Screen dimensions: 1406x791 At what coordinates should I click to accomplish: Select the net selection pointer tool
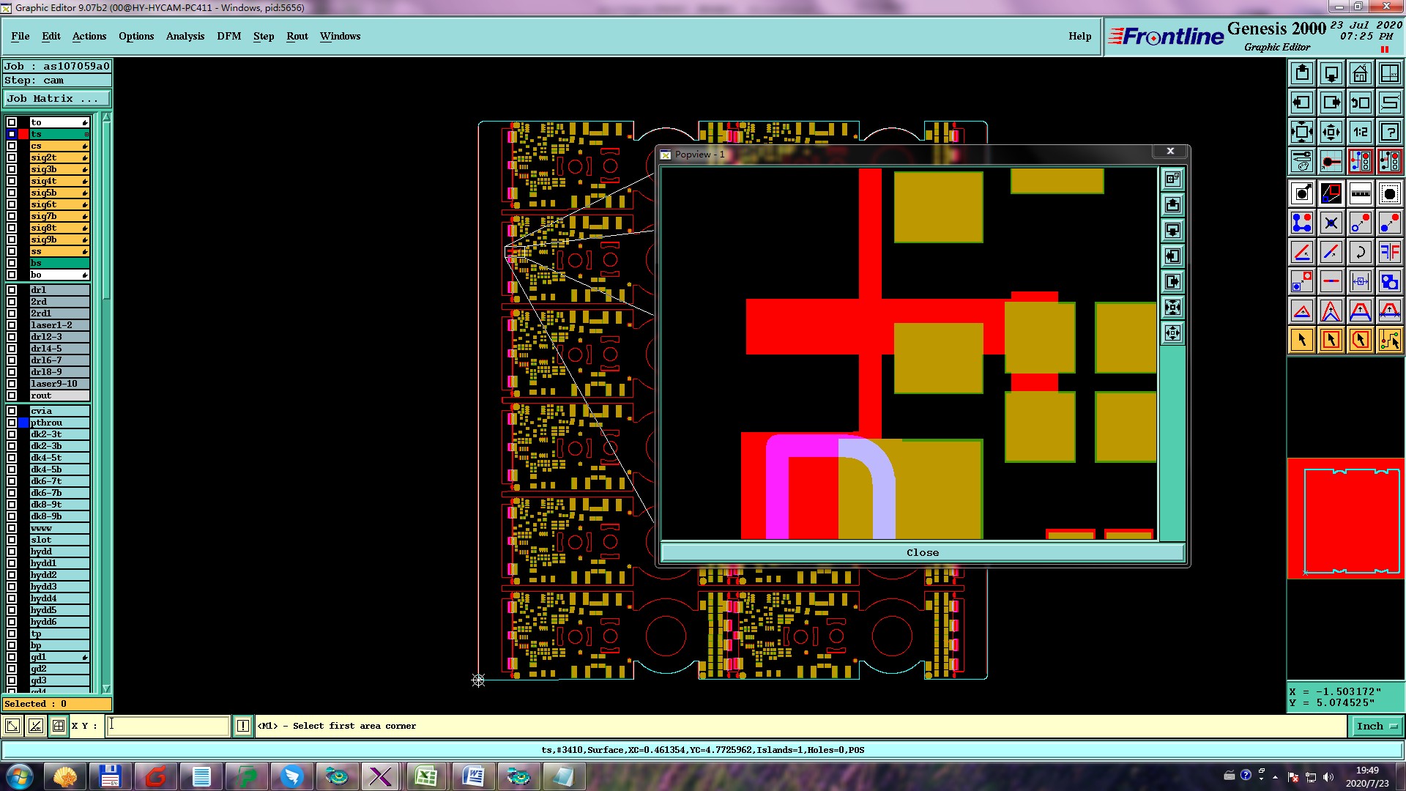[1389, 340]
